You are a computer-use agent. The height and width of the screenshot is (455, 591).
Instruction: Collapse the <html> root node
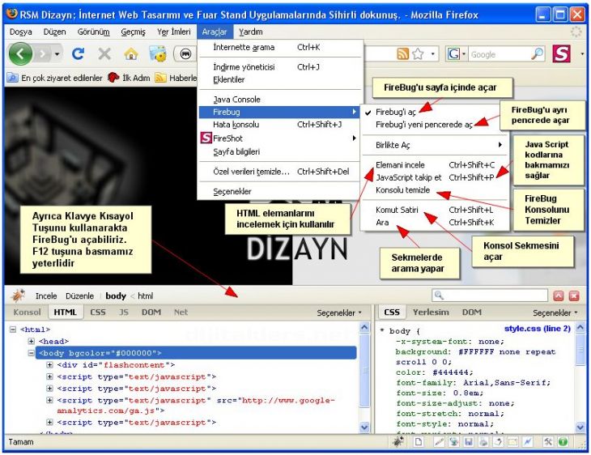[x=13, y=330]
